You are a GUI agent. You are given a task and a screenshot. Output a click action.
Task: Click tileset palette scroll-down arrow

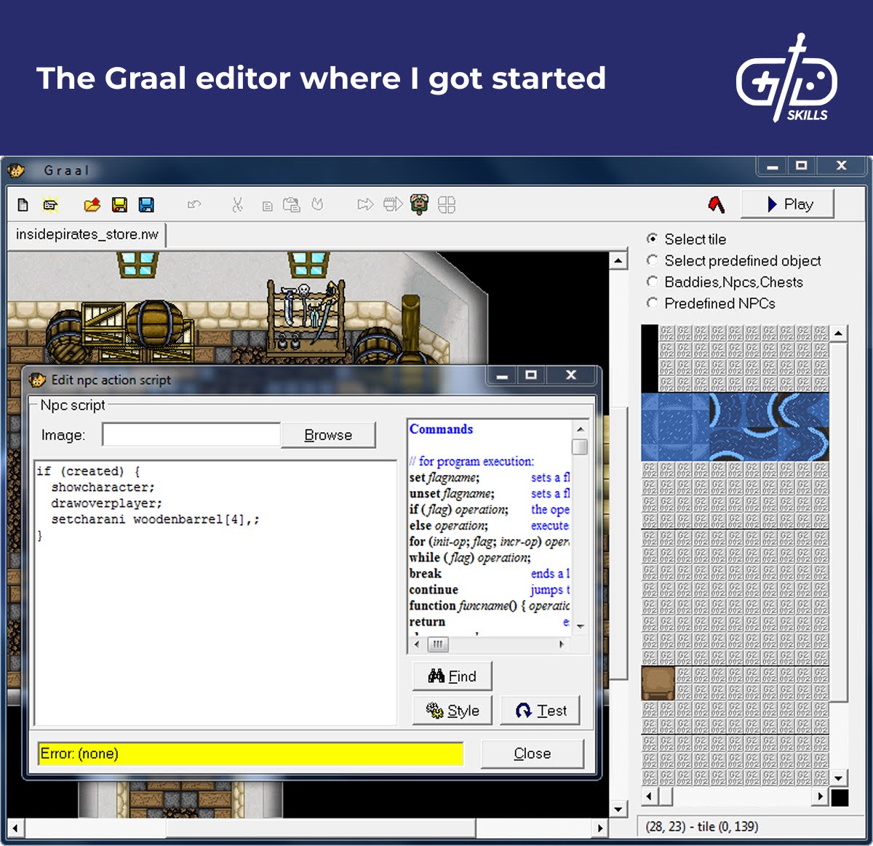point(839,778)
